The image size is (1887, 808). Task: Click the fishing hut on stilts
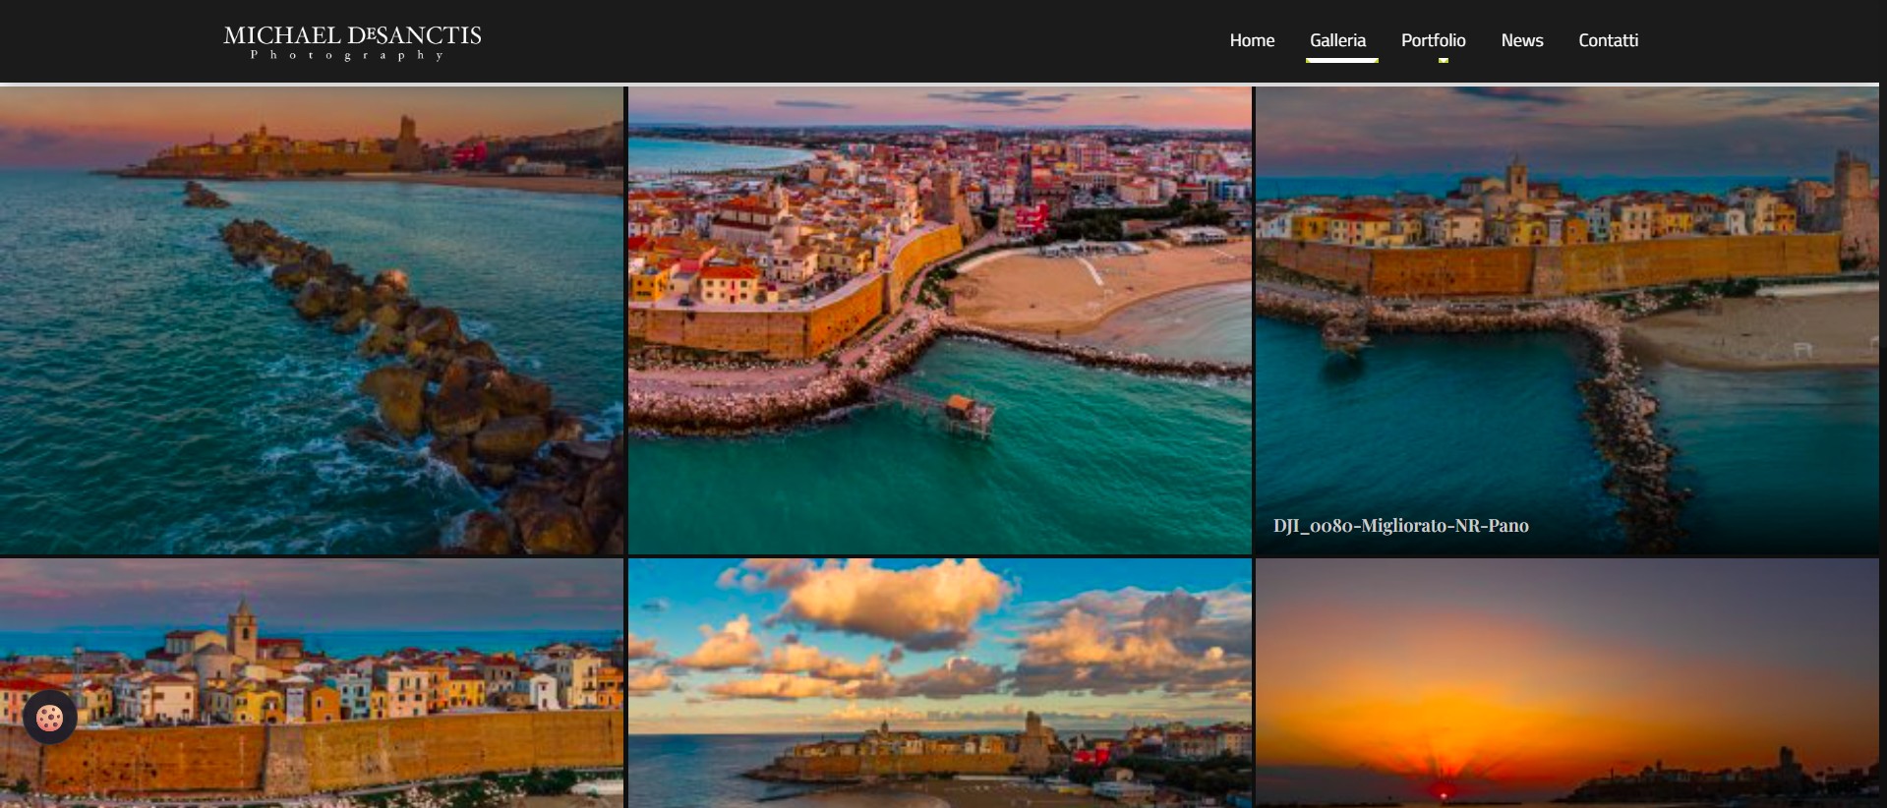pyautogui.click(x=961, y=405)
